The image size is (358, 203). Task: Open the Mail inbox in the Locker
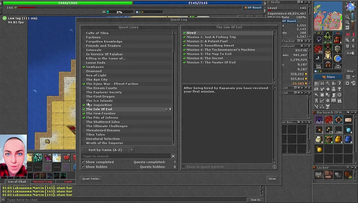338,175
